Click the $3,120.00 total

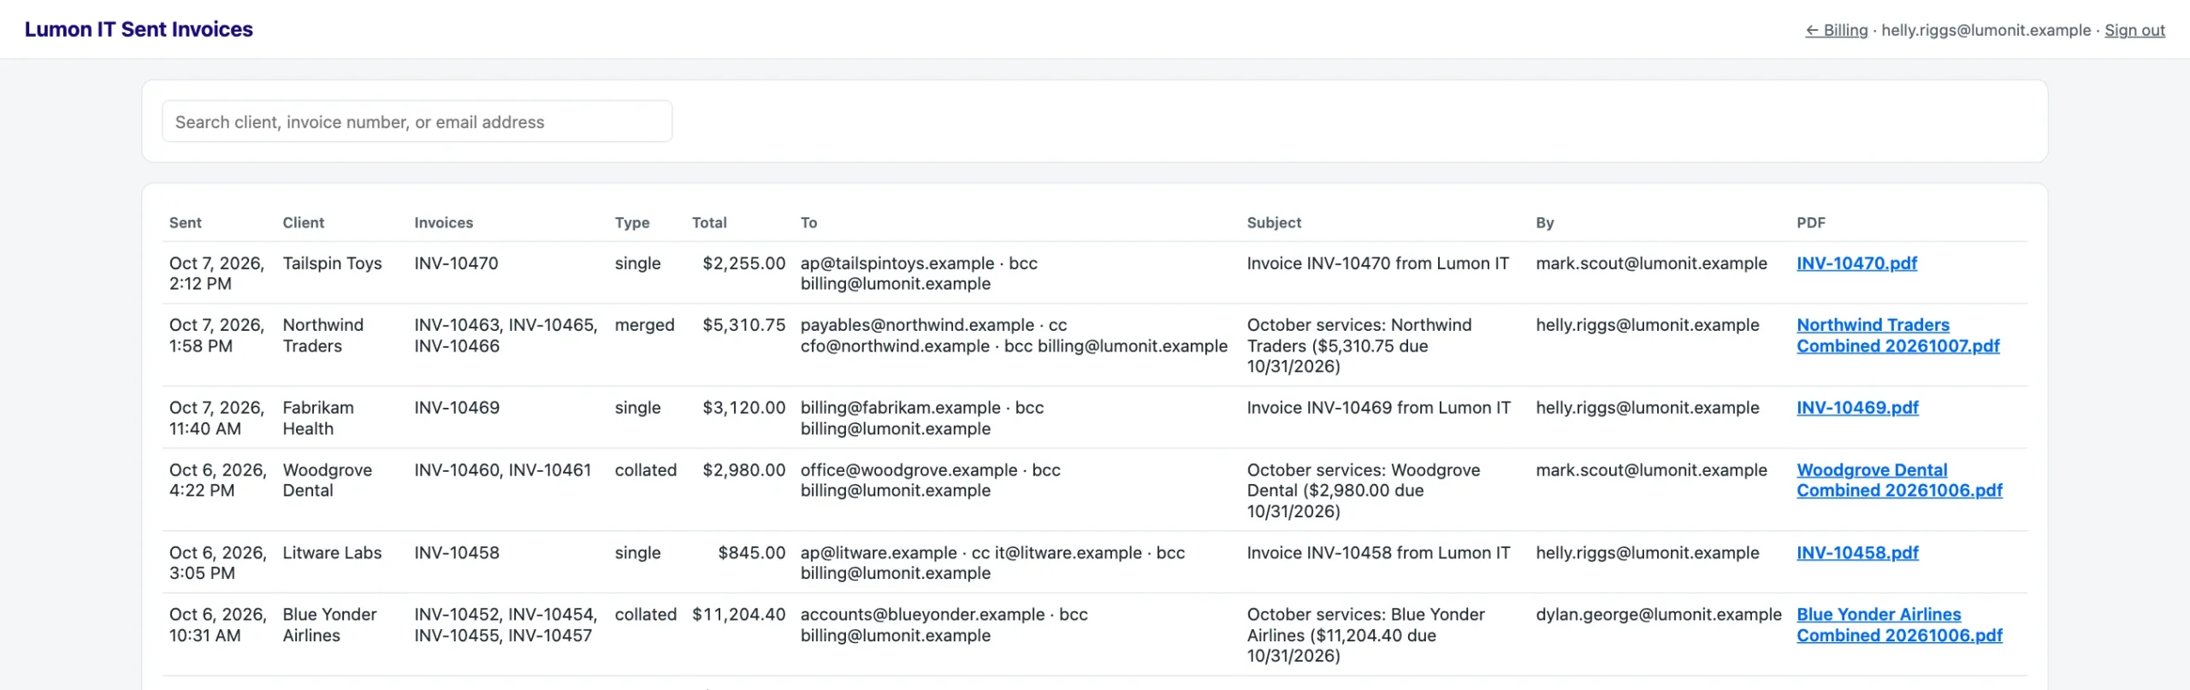pyautogui.click(x=743, y=408)
